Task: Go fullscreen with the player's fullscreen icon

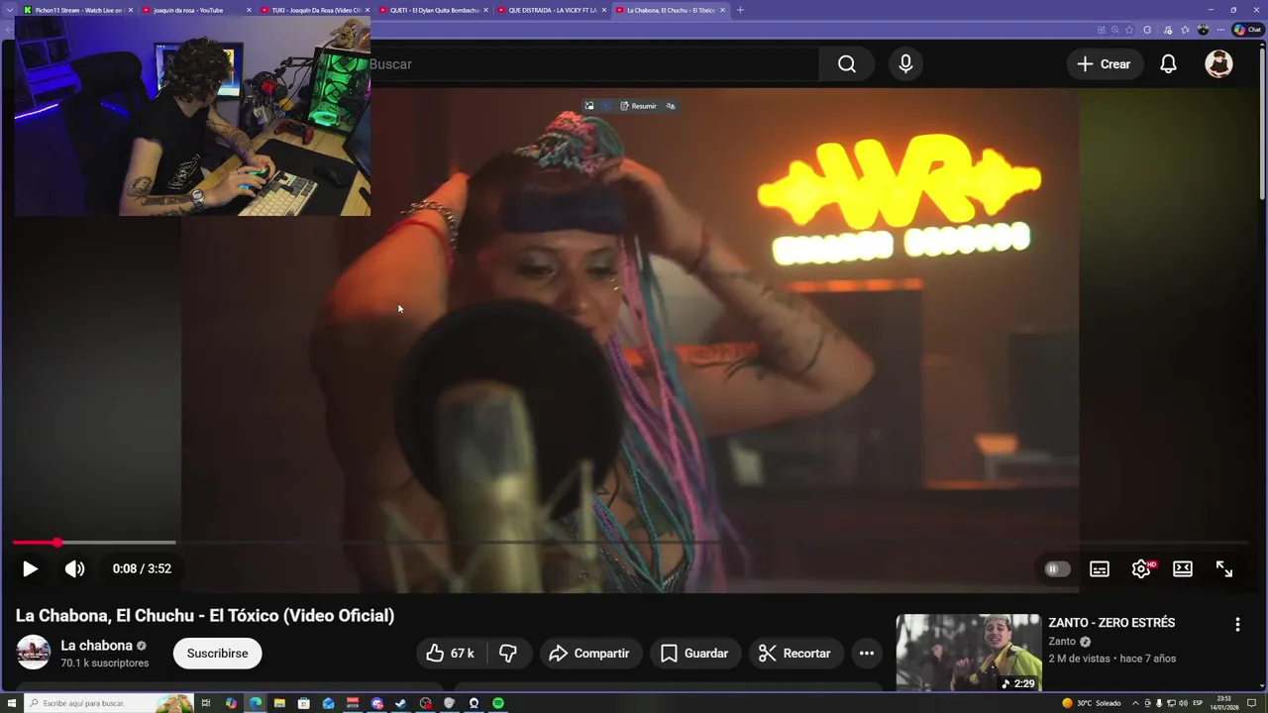Action: click(1224, 568)
